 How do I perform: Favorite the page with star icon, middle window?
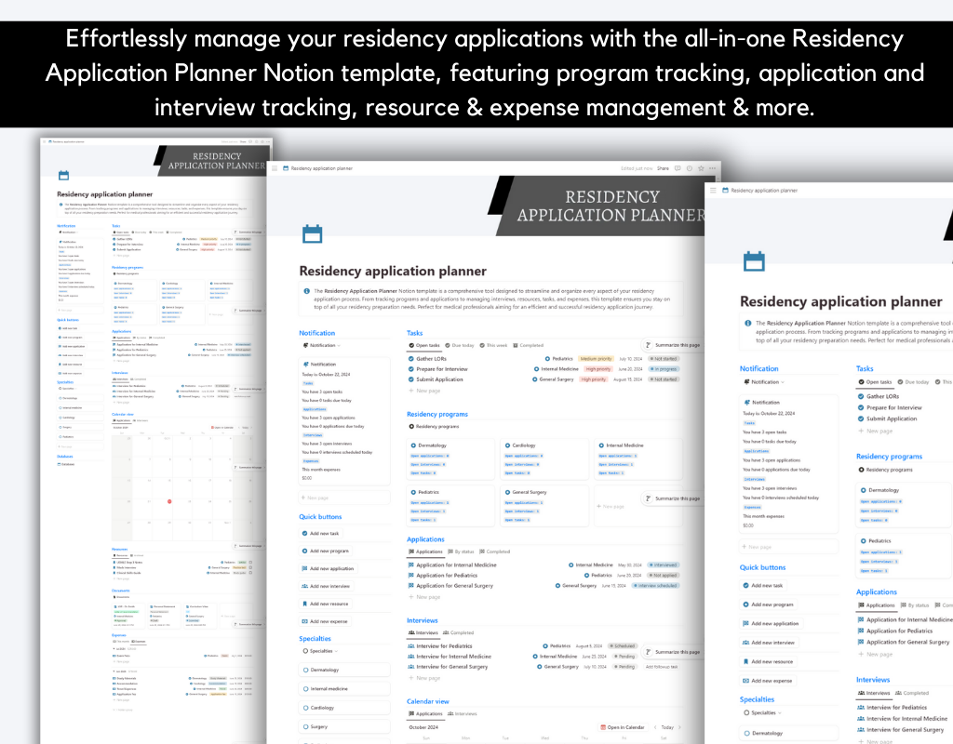click(701, 168)
